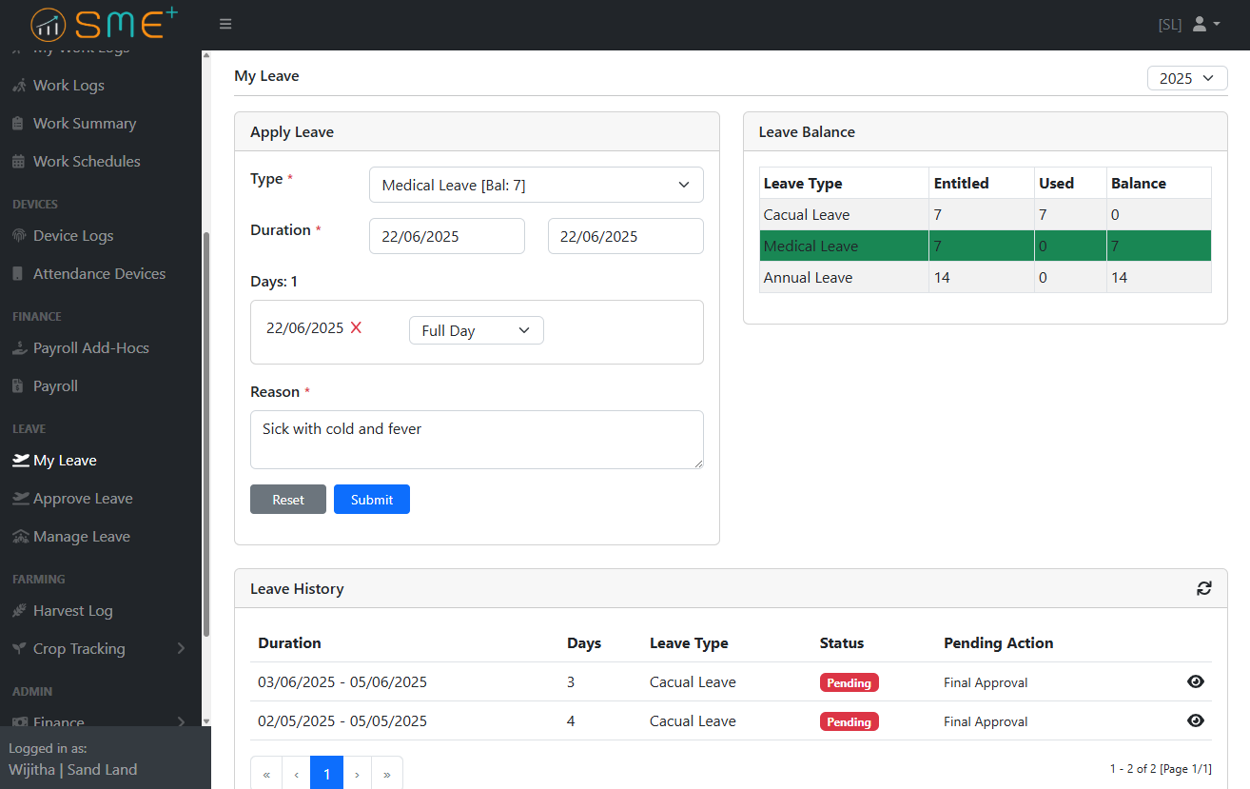Go to first page of leave history
This screenshot has width=1250, height=789.
pyautogui.click(x=266, y=775)
